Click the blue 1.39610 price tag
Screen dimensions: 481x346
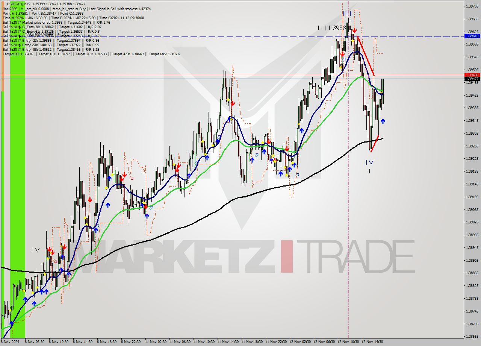472,36
